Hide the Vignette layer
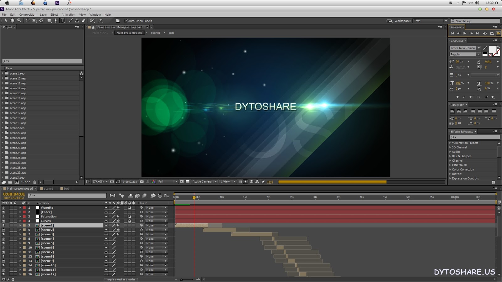Viewport: 502px width, 282px height. click(x=3, y=208)
